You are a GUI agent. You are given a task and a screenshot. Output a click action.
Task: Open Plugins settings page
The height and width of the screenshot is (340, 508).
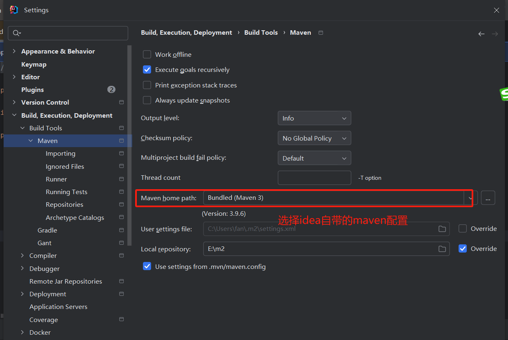coord(33,89)
